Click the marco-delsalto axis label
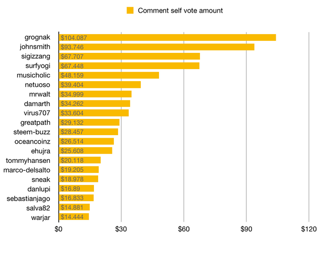The image size is (336, 253). point(27,170)
